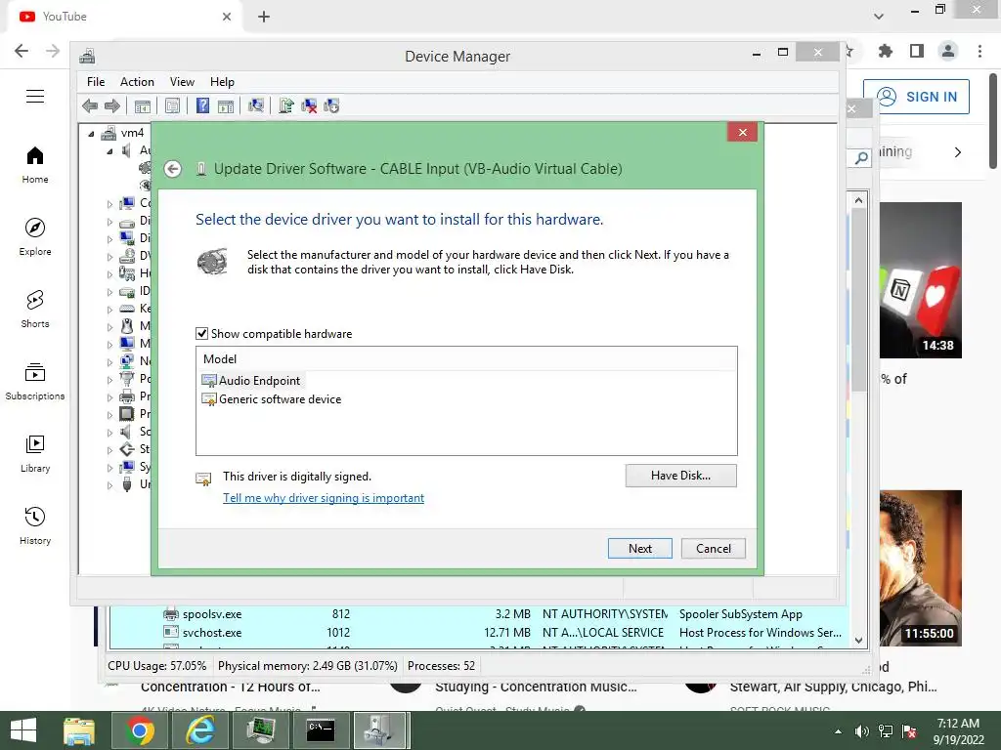Select the svchost.exe process row
The image size is (1001, 750).
[479, 633]
